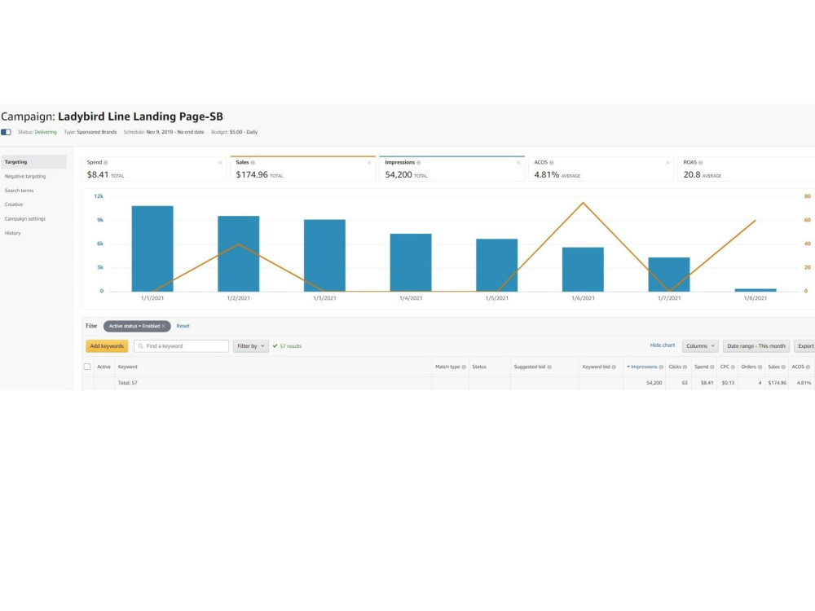
Task: Remove the Spend metric card
Action: (220, 163)
